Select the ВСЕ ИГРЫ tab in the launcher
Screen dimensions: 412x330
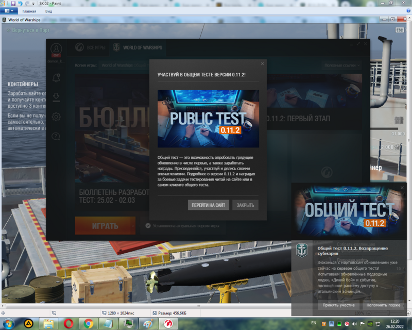point(90,47)
